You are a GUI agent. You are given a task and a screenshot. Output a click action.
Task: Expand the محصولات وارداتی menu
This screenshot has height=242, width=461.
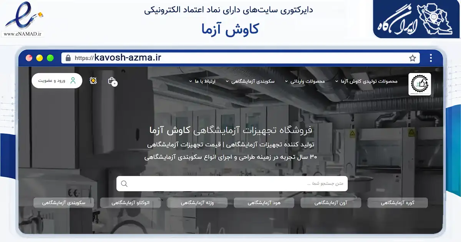click(x=305, y=81)
